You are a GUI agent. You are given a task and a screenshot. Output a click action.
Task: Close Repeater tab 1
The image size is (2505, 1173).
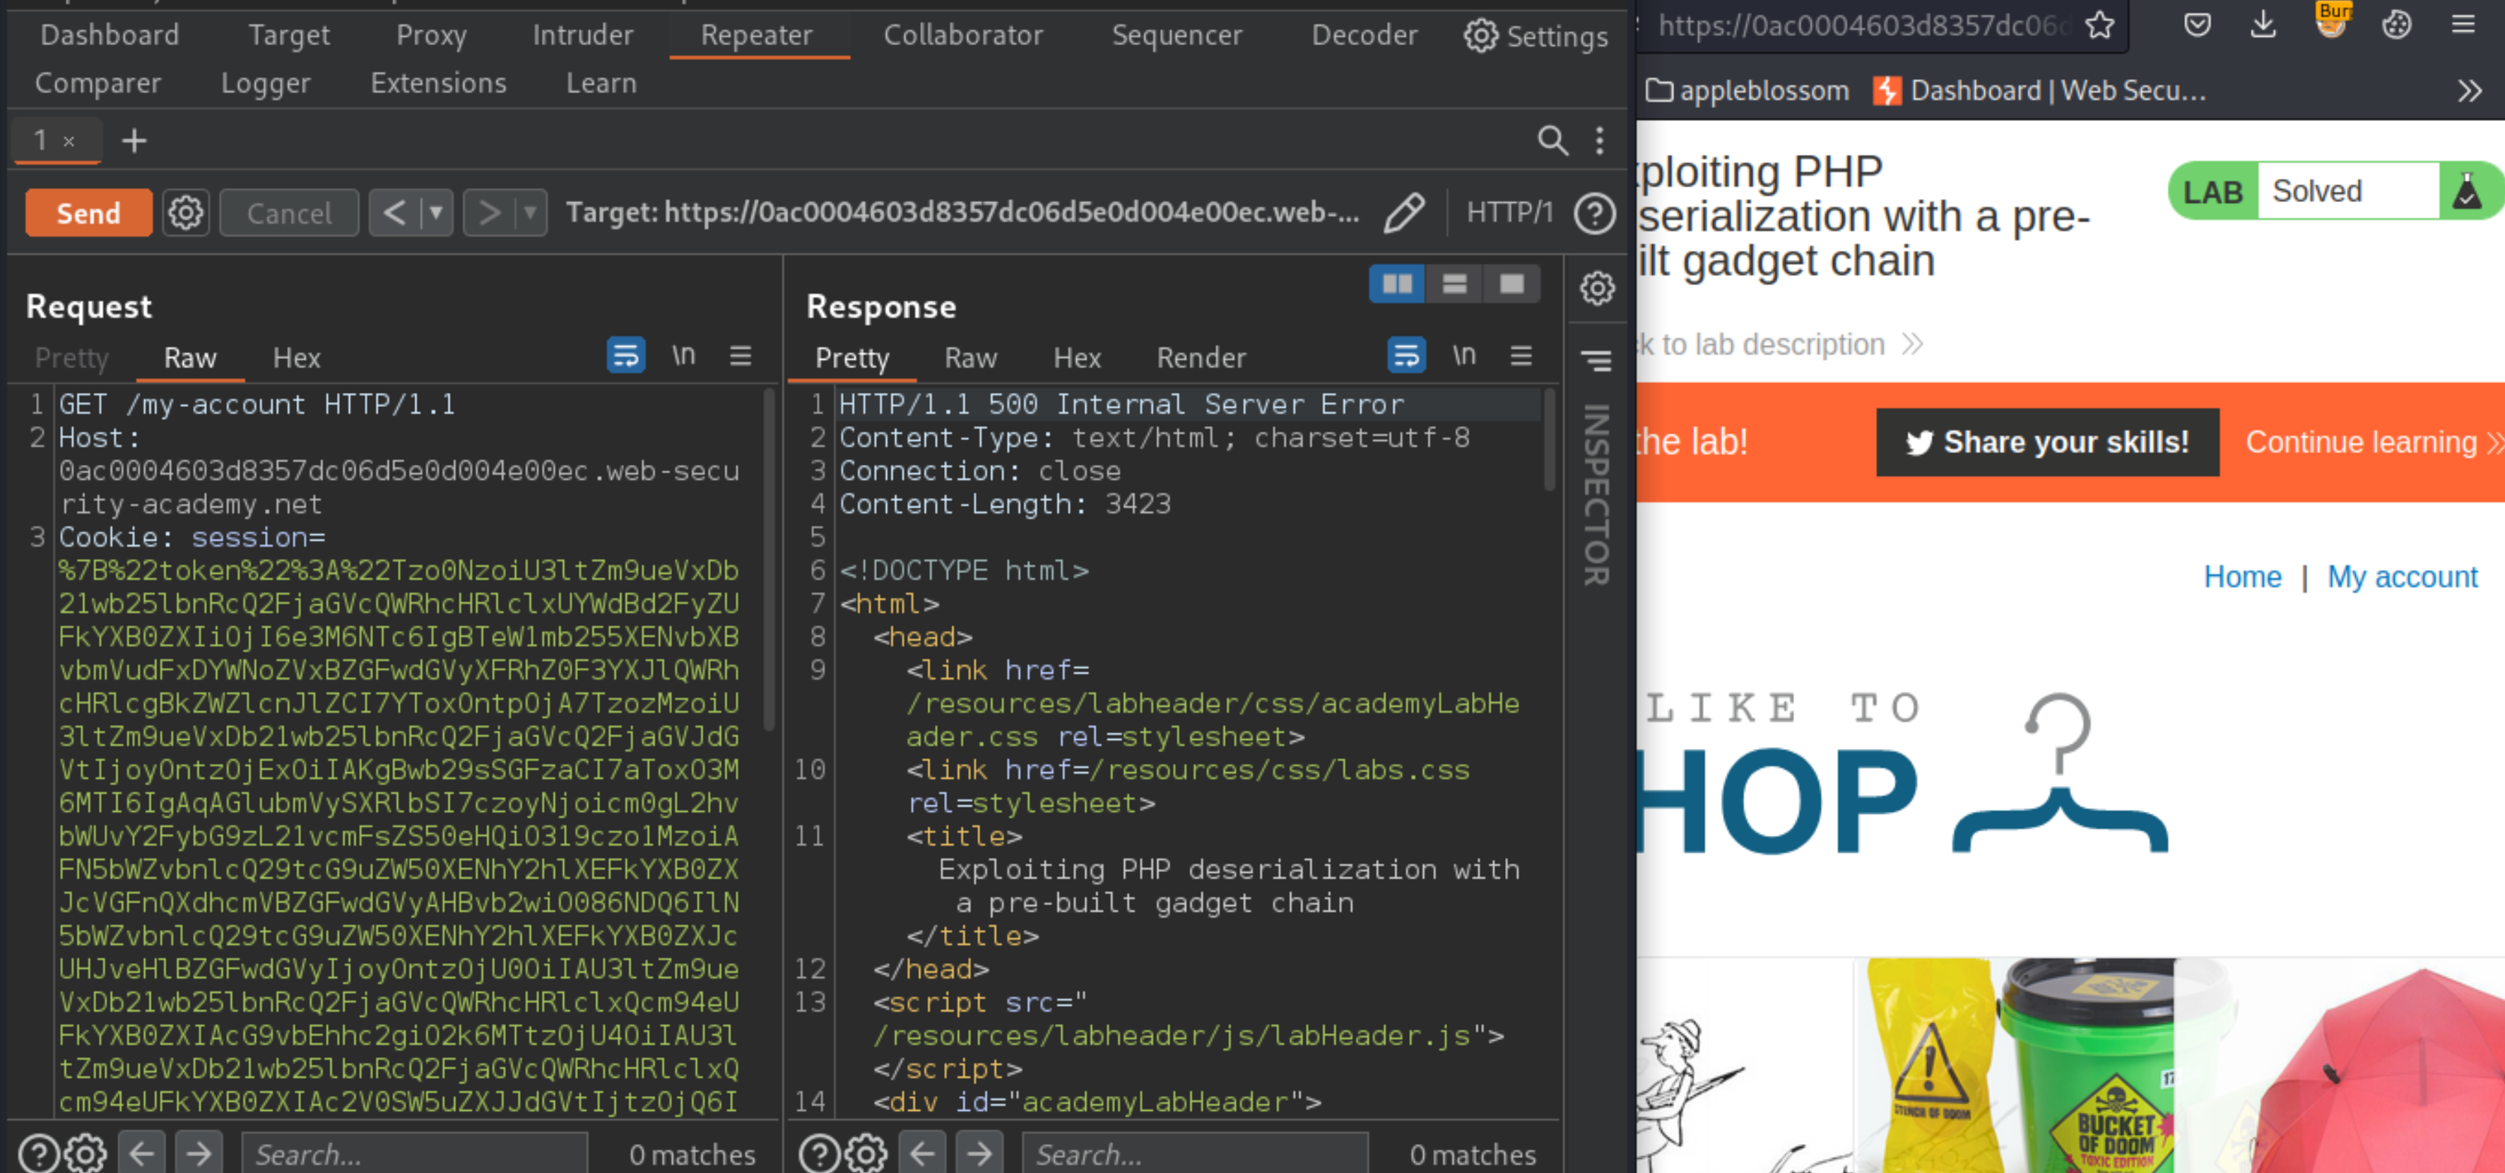click(69, 141)
